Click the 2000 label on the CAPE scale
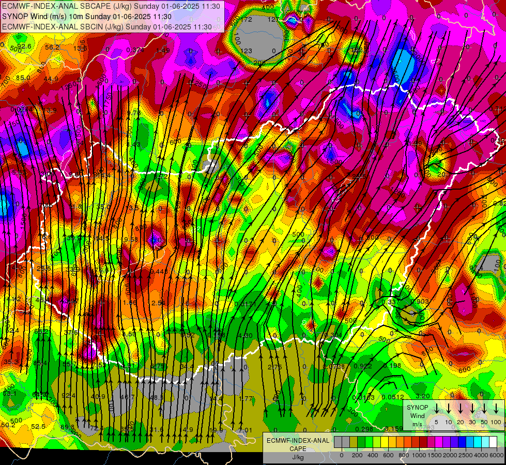 (x=451, y=455)
